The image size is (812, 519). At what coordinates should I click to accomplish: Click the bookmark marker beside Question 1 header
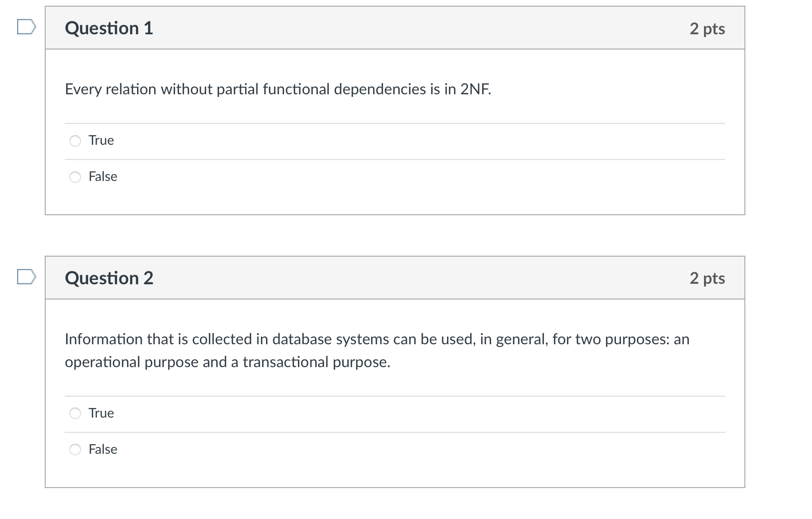[x=26, y=28]
